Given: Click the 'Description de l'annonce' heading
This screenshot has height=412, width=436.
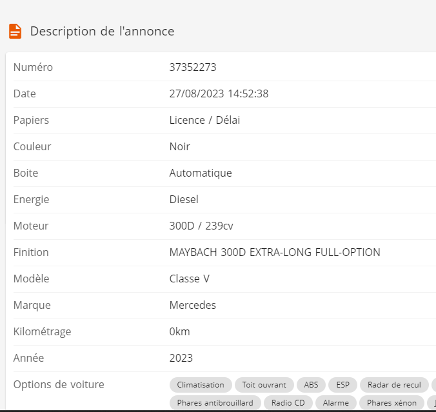Looking at the screenshot, I should click(x=102, y=32).
